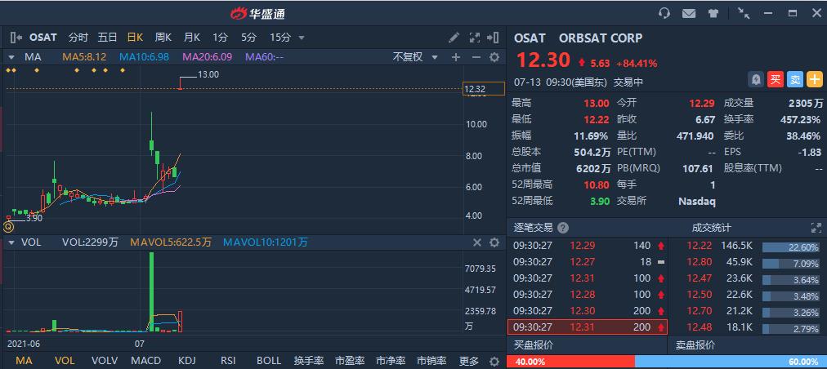Expand chart to fullscreen

475,38
